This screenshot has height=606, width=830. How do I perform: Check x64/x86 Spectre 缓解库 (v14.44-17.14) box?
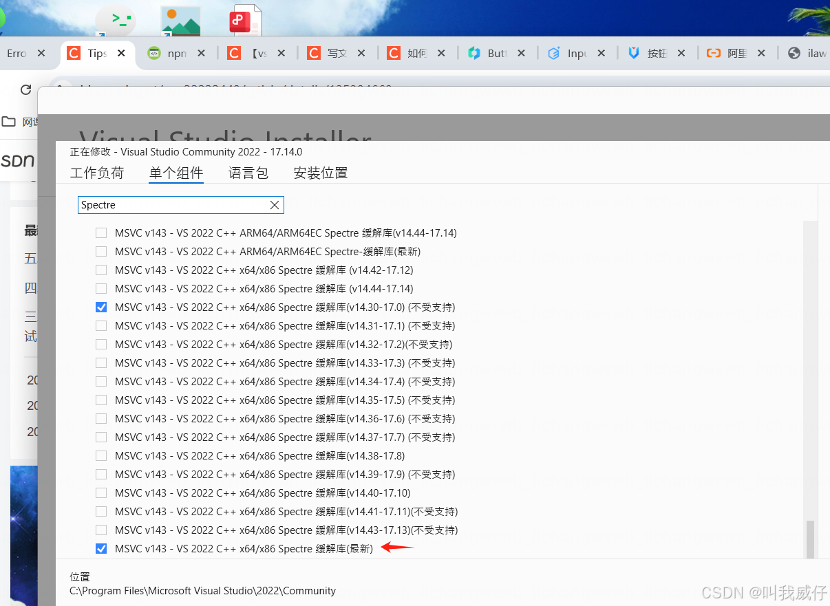click(x=101, y=289)
